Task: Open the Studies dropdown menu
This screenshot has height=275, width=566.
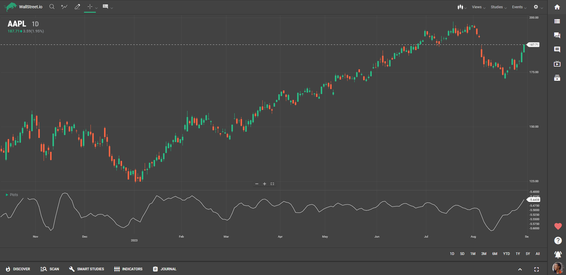Action: pyautogui.click(x=498, y=7)
